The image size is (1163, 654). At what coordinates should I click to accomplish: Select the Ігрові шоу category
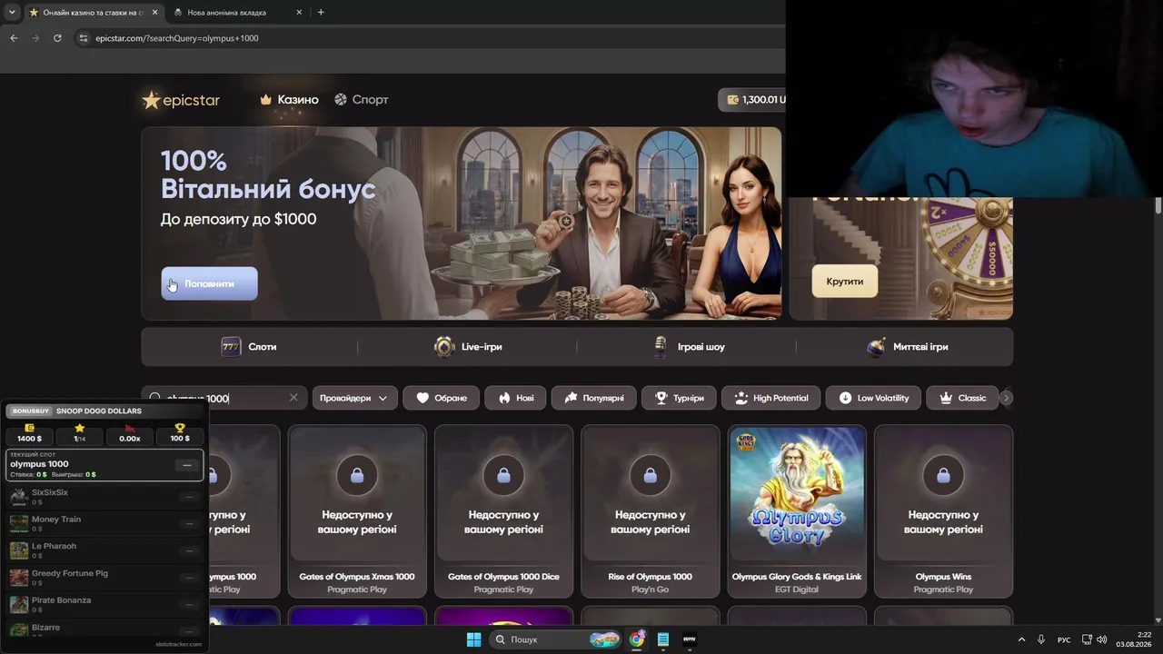[x=689, y=347]
